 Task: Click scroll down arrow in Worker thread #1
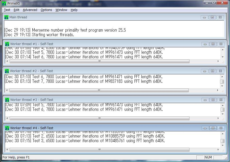point(223,57)
